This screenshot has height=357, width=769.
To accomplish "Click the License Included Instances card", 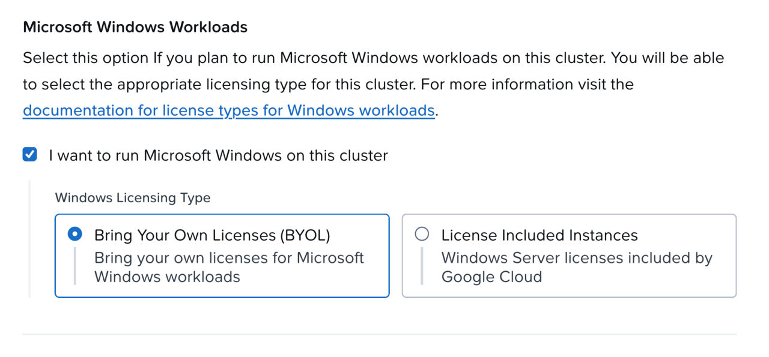I will 569,255.
